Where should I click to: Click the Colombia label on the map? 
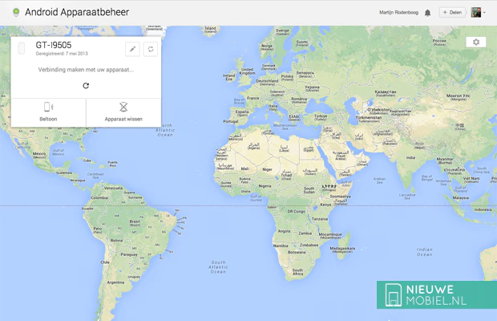[99, 197]
